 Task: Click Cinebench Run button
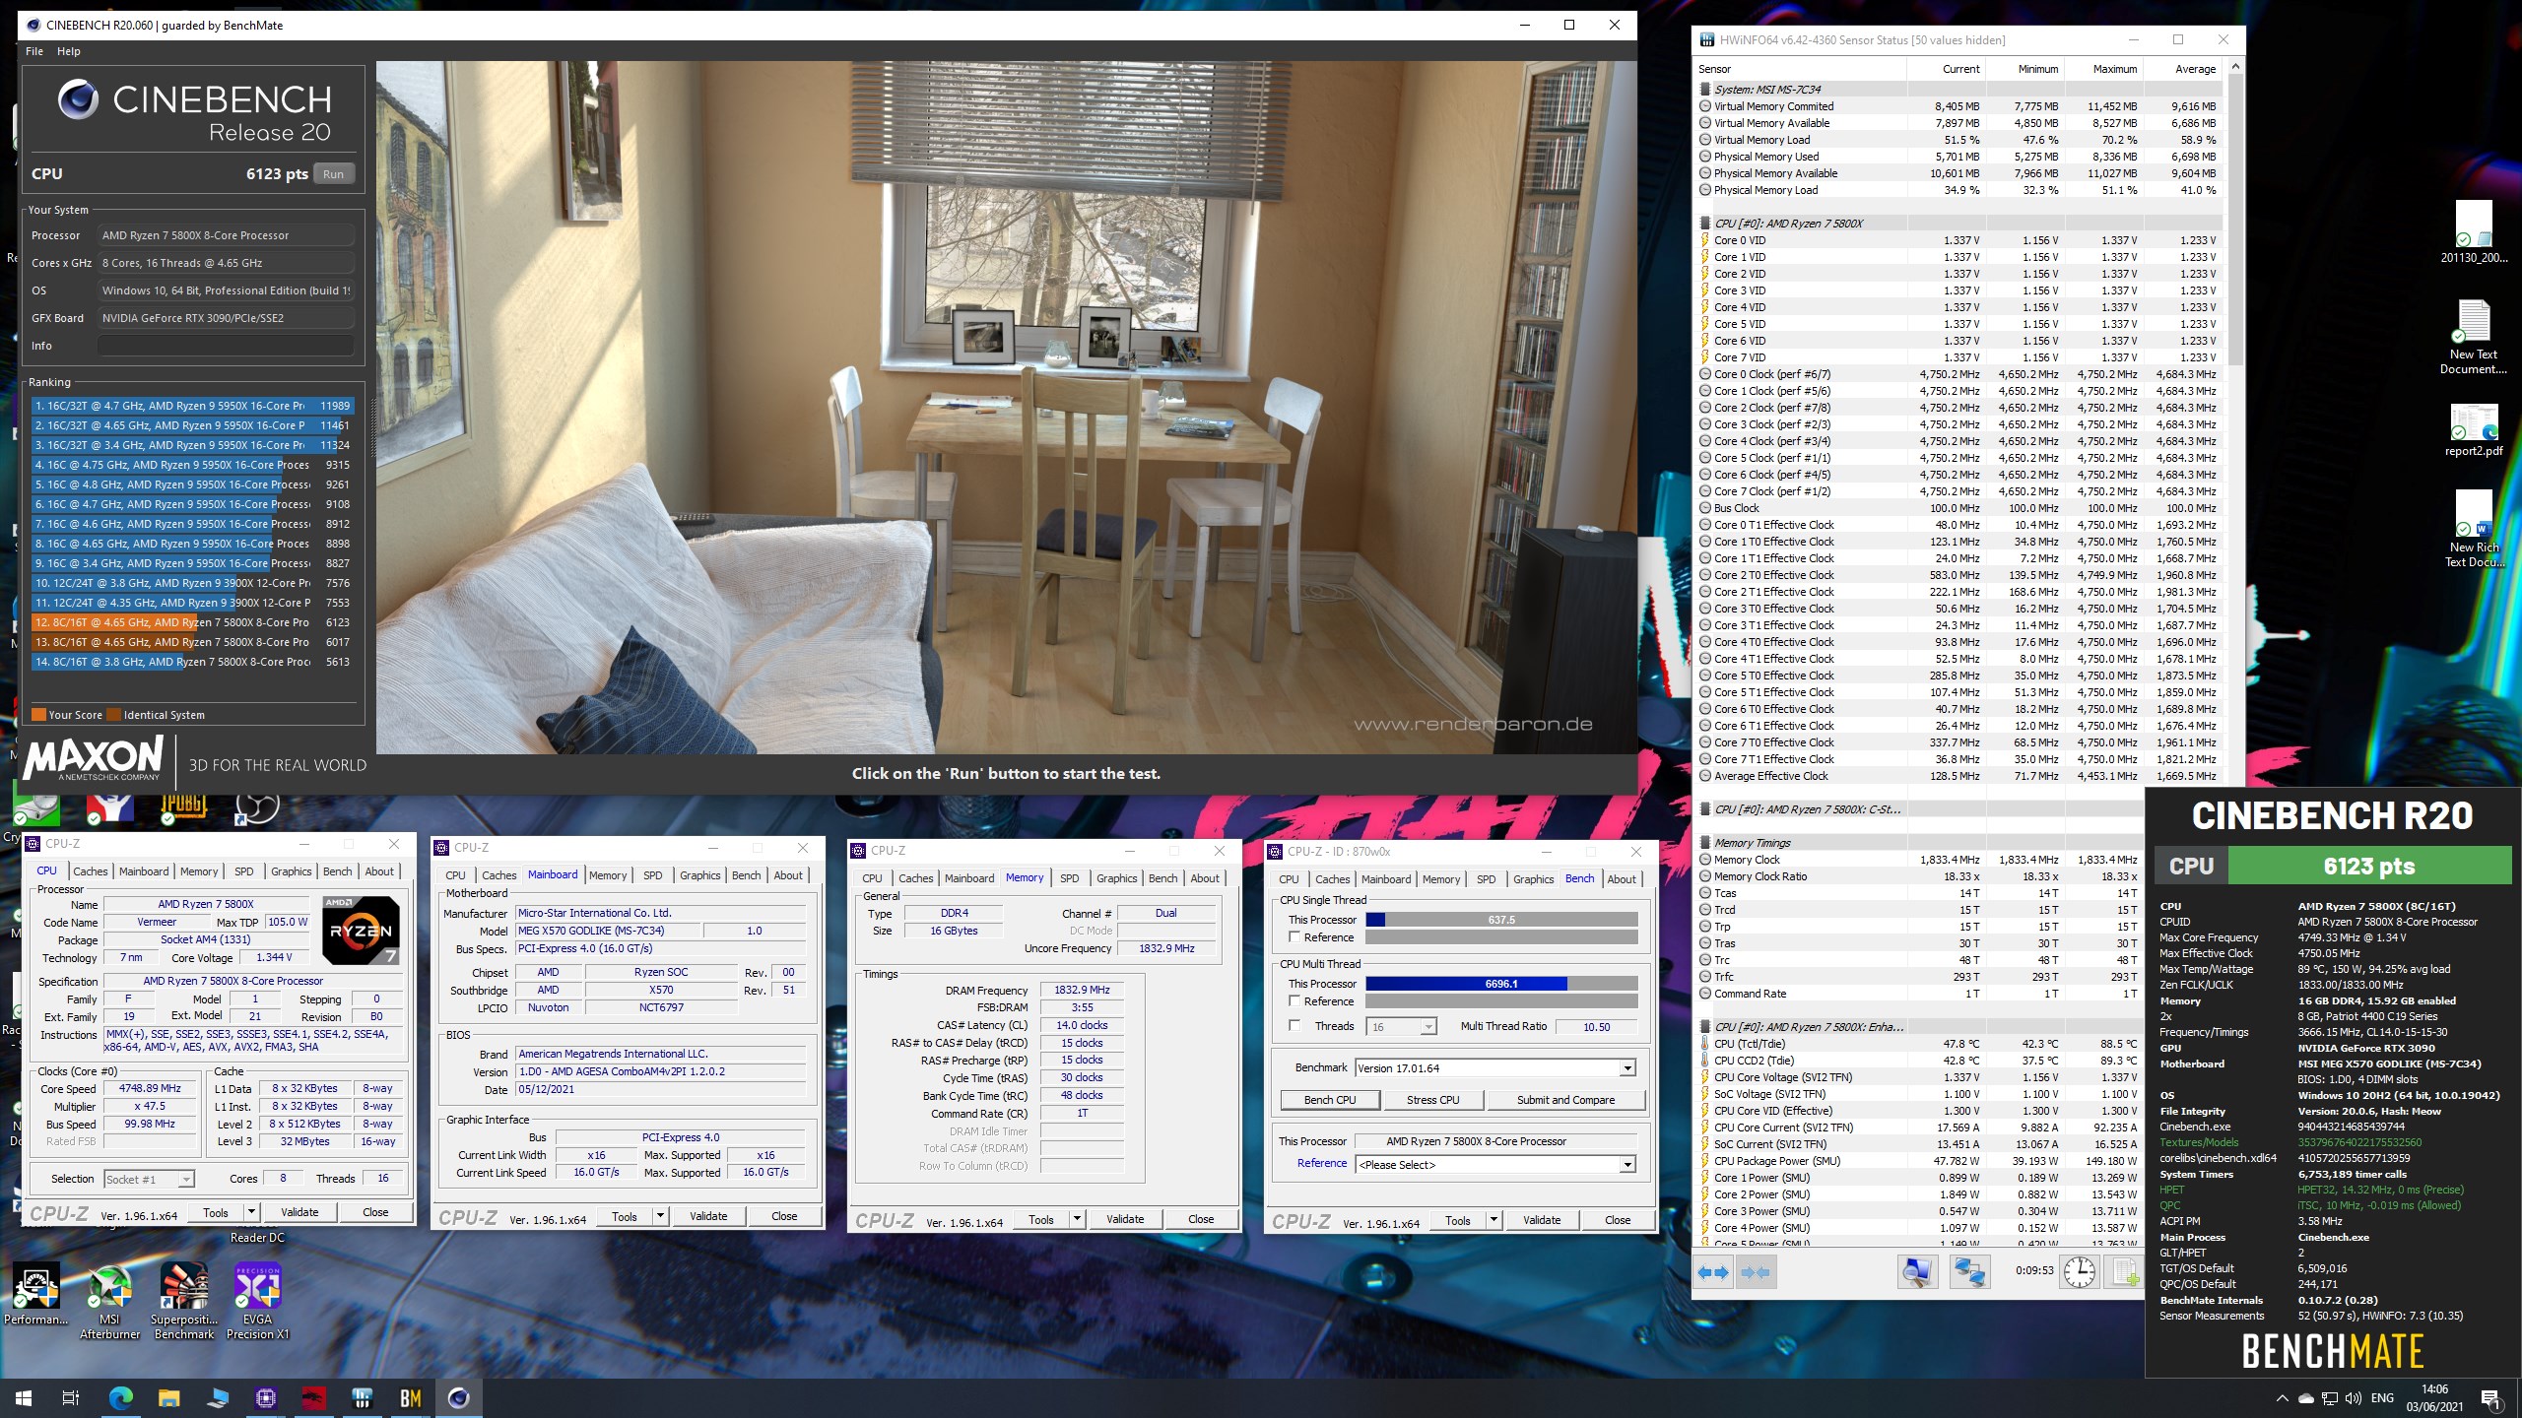[334, 174]
